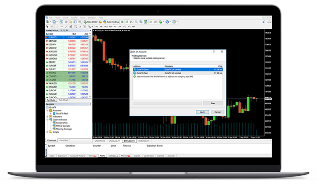
Task: Click the Tile Windows icon
Action: coord(145,22)
